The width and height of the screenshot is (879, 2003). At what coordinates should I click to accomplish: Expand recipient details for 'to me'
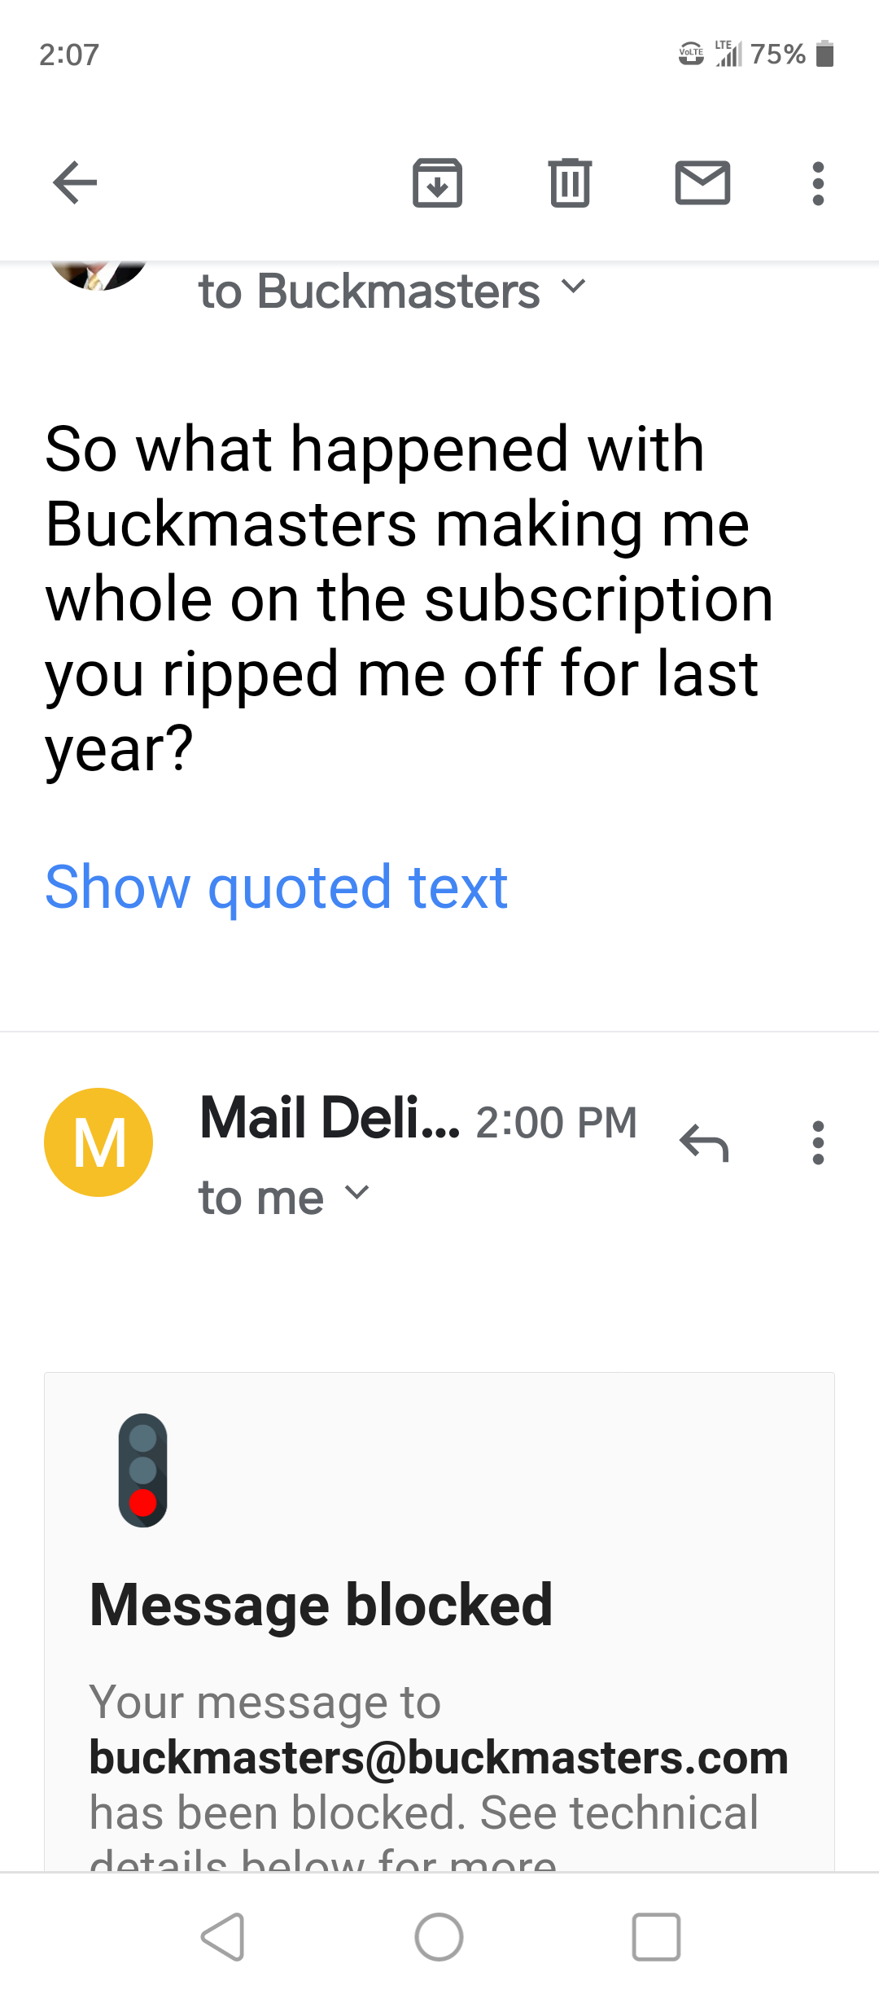(x=284, y=1197)
